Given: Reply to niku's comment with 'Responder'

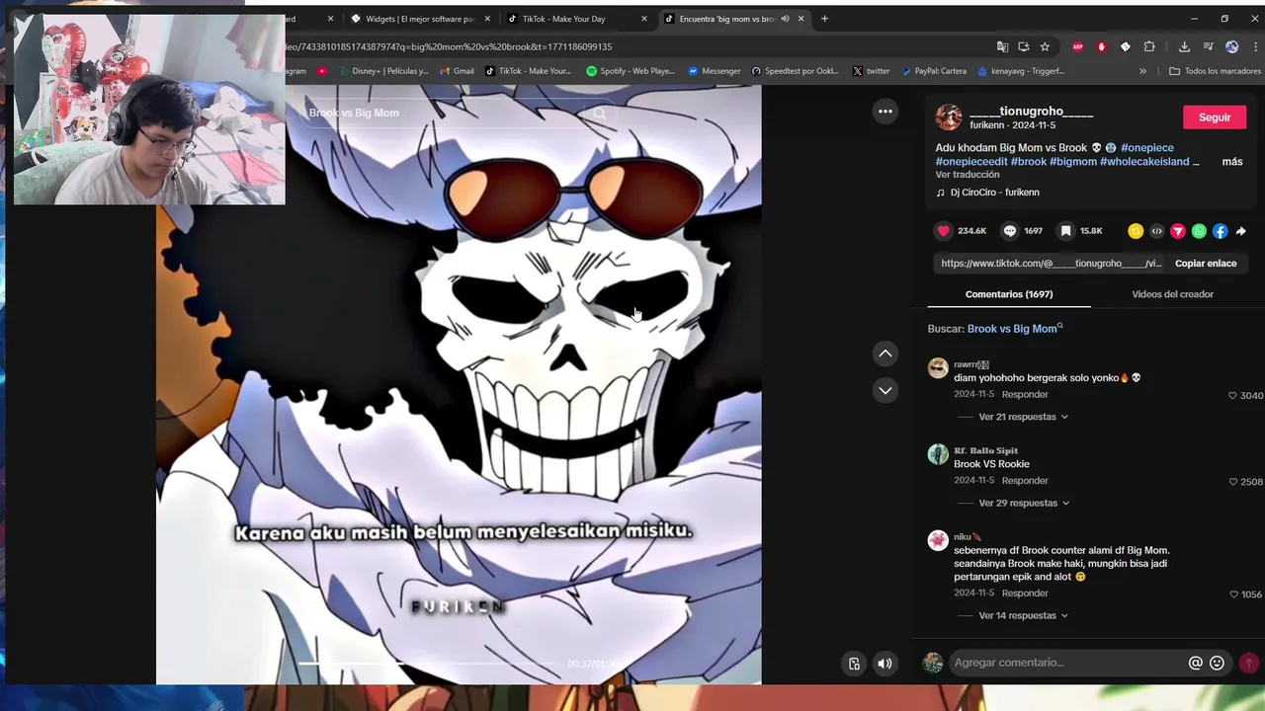Looking at the screenshot, I should point(1025,593).
